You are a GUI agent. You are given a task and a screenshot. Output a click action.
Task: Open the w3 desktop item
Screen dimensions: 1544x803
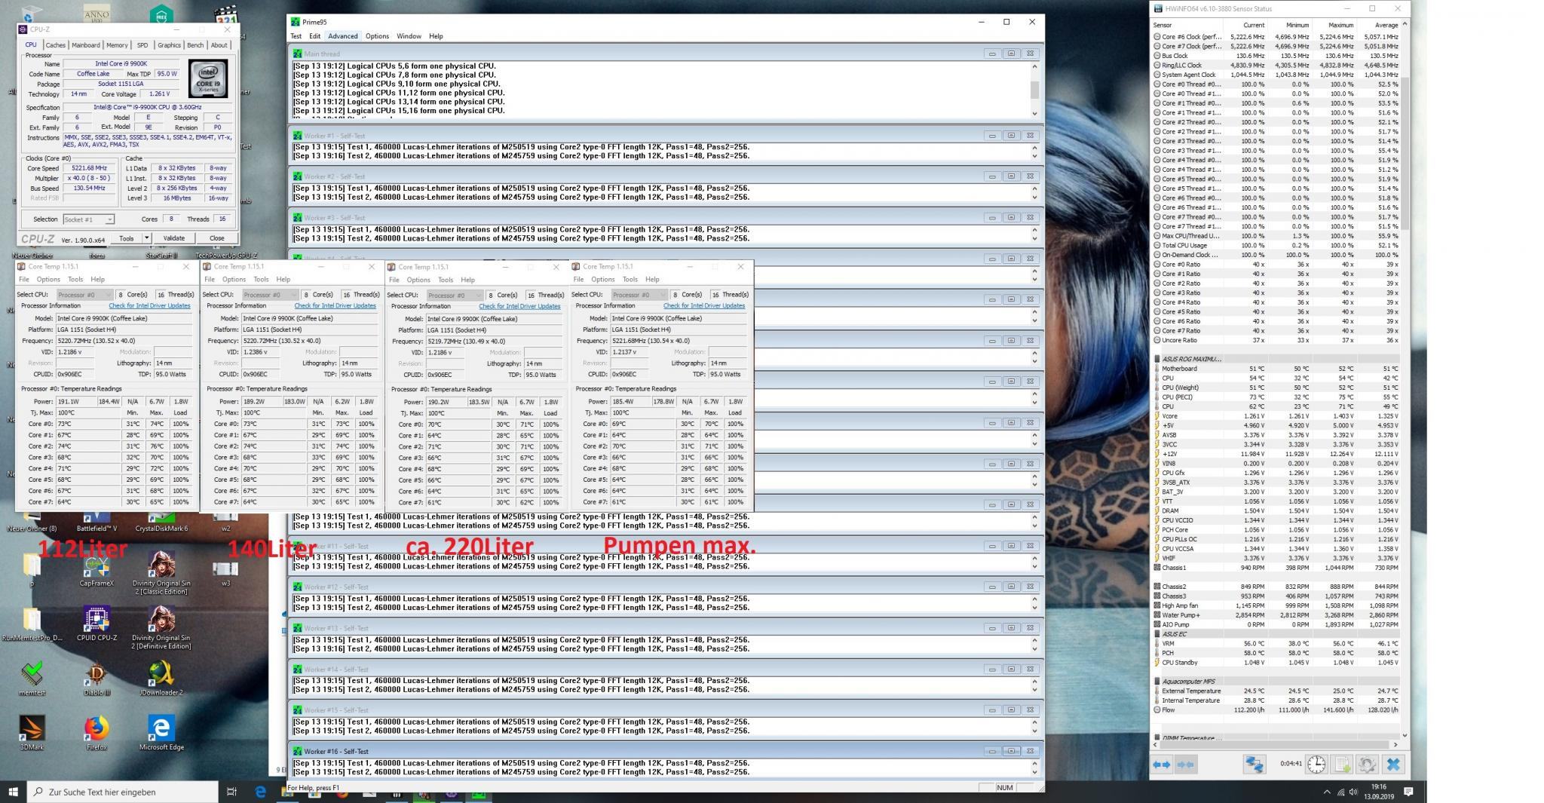tap(225, 572)
